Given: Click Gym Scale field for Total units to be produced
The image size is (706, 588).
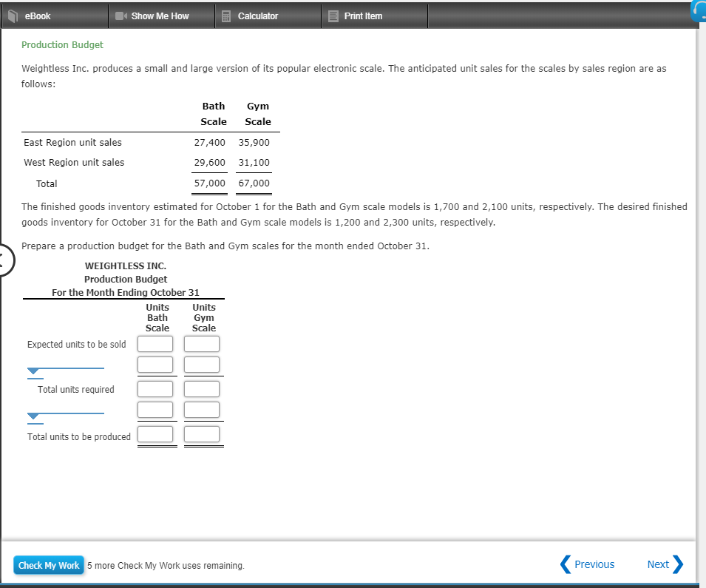Looking at the screenshot, I should pyautogui.click(x=202, y=434).
